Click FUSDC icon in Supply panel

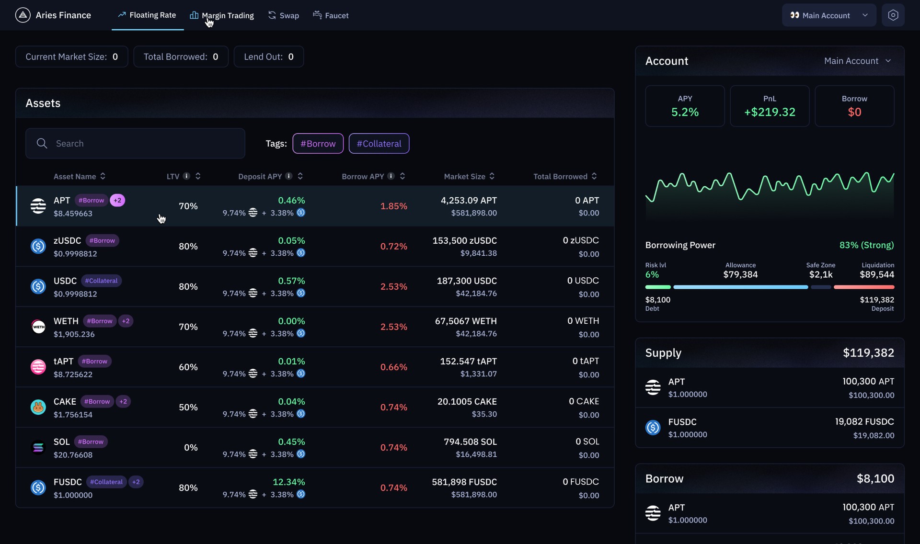pyautogui.click(x=653, y=427)
